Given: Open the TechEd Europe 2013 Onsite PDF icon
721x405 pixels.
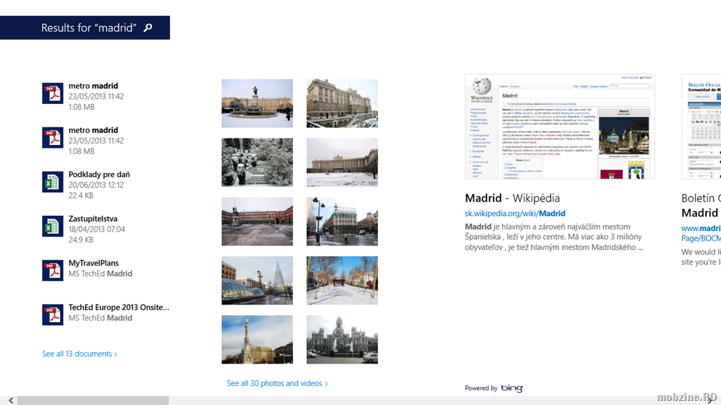Looking at the screenshot, I should [x=52, y=315].
